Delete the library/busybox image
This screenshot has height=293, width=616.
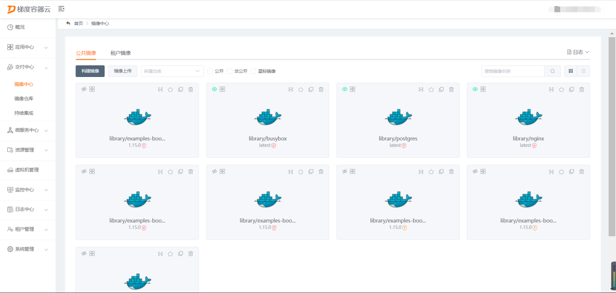pos(321,89)
